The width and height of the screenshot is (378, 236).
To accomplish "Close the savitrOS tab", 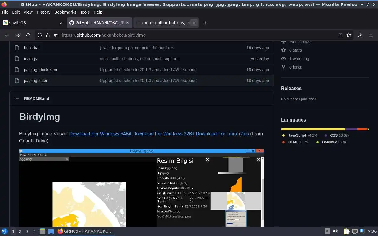I will [x=61, y=23].
